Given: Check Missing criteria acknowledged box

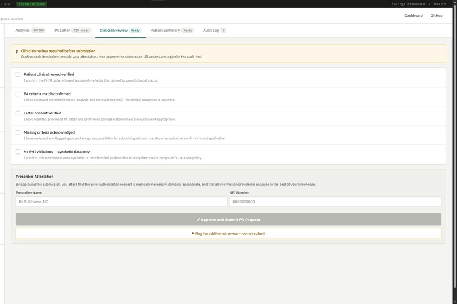Looking at the screenshot, I should coord(18,132).
